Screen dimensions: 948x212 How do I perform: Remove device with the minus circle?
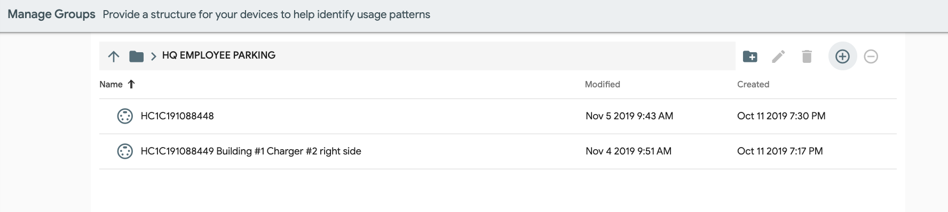pyautogui.click(x=871, y=56)
